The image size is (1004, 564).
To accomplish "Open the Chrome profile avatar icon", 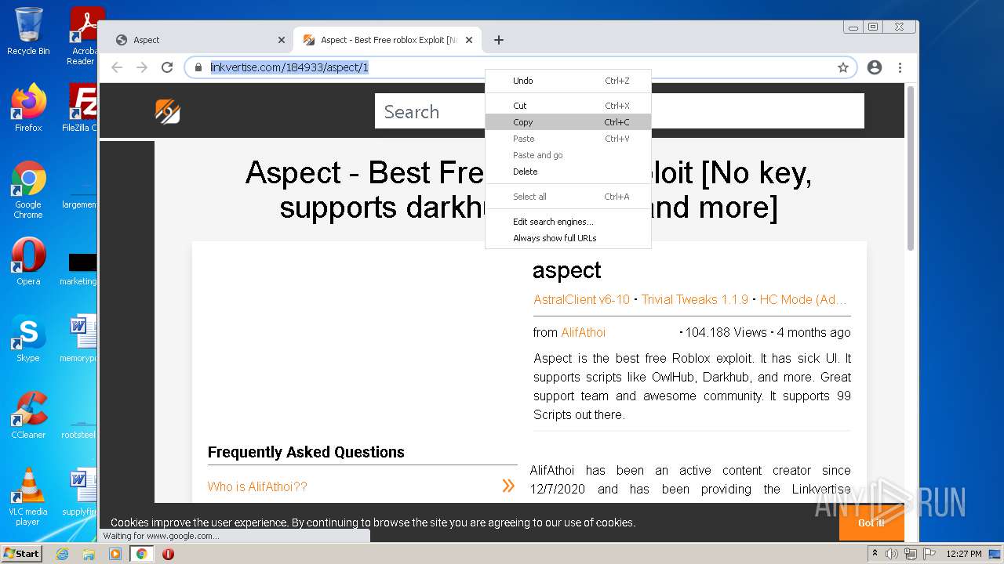I will [875, 67].
